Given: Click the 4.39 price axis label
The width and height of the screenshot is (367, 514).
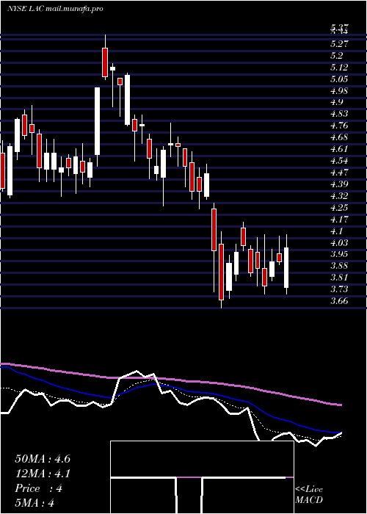Looking at the screenshot, I should coord(339,184).
